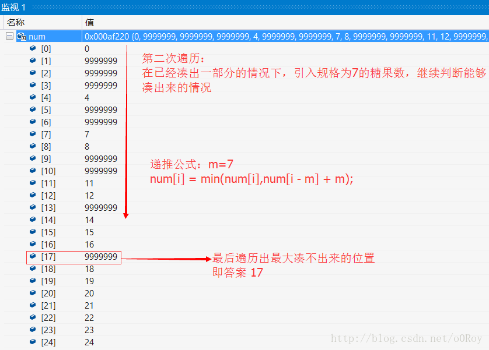
Task: Click the cube icon for element [14]
Action: point(33,220)
